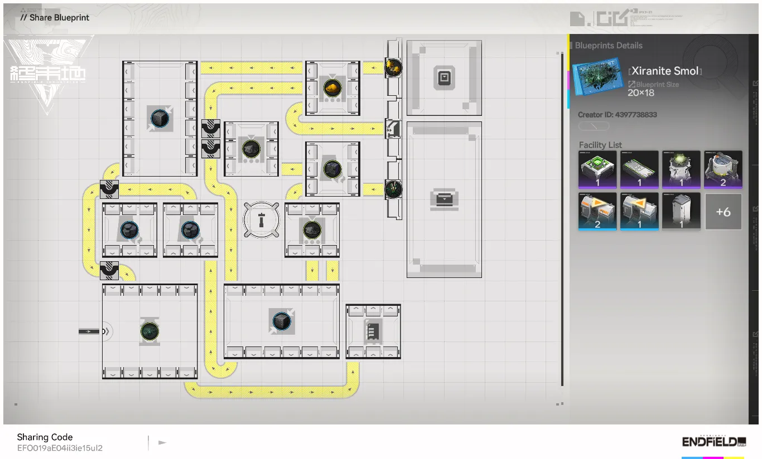Click the sharing code text EFO019aE04ii3ie15uI2
The width and height of the screenshot is (762, 459).
coord(60,448)
